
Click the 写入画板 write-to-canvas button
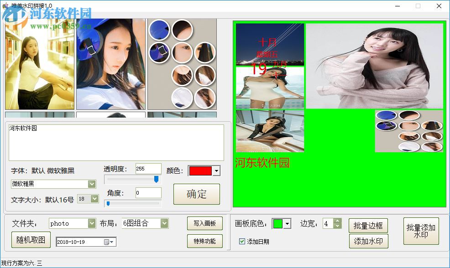coord(204,223)
